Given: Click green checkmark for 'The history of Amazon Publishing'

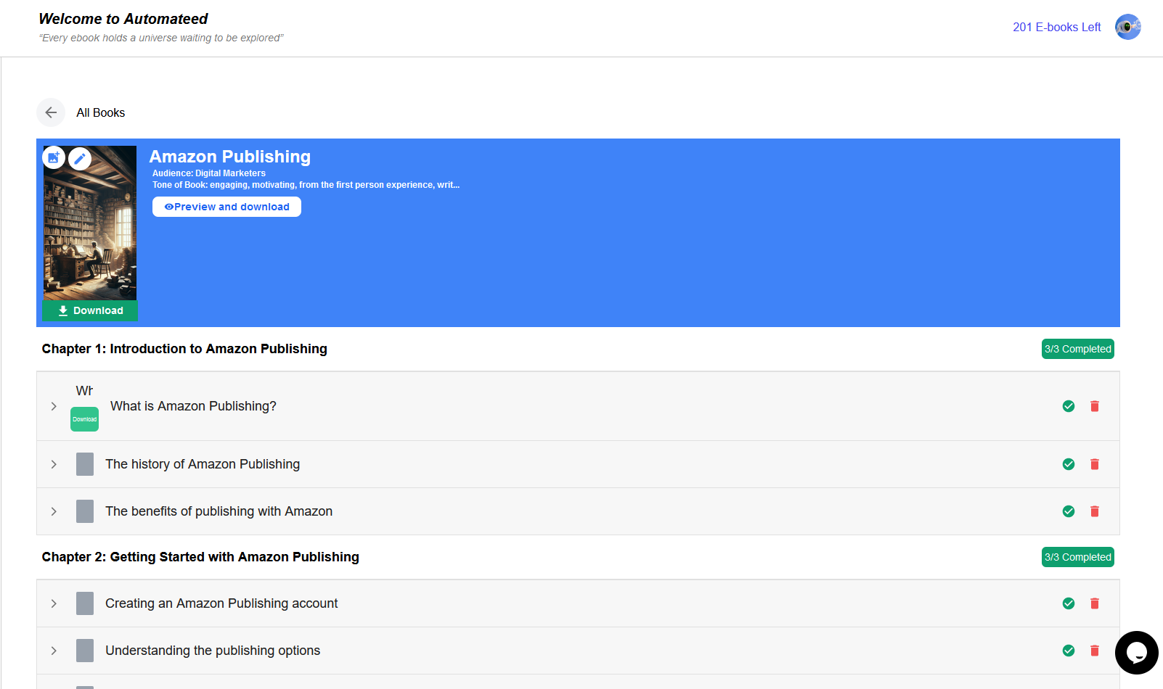Looking at the screenshot, I should [1069, 464].
